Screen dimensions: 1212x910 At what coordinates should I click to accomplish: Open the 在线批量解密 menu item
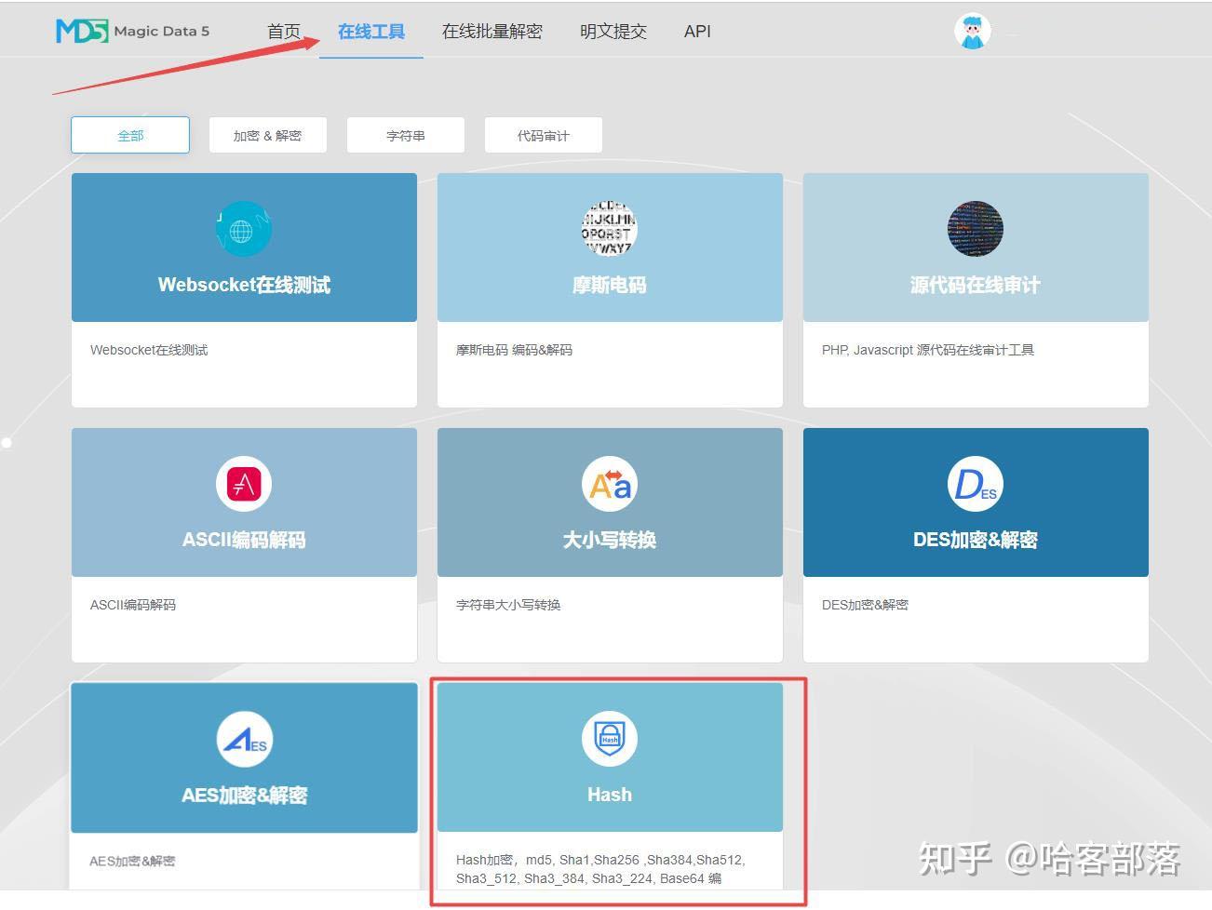pos(492,31)
